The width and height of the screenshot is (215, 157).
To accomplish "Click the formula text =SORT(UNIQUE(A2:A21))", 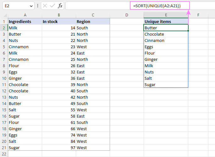I will (x=157, y=6).
